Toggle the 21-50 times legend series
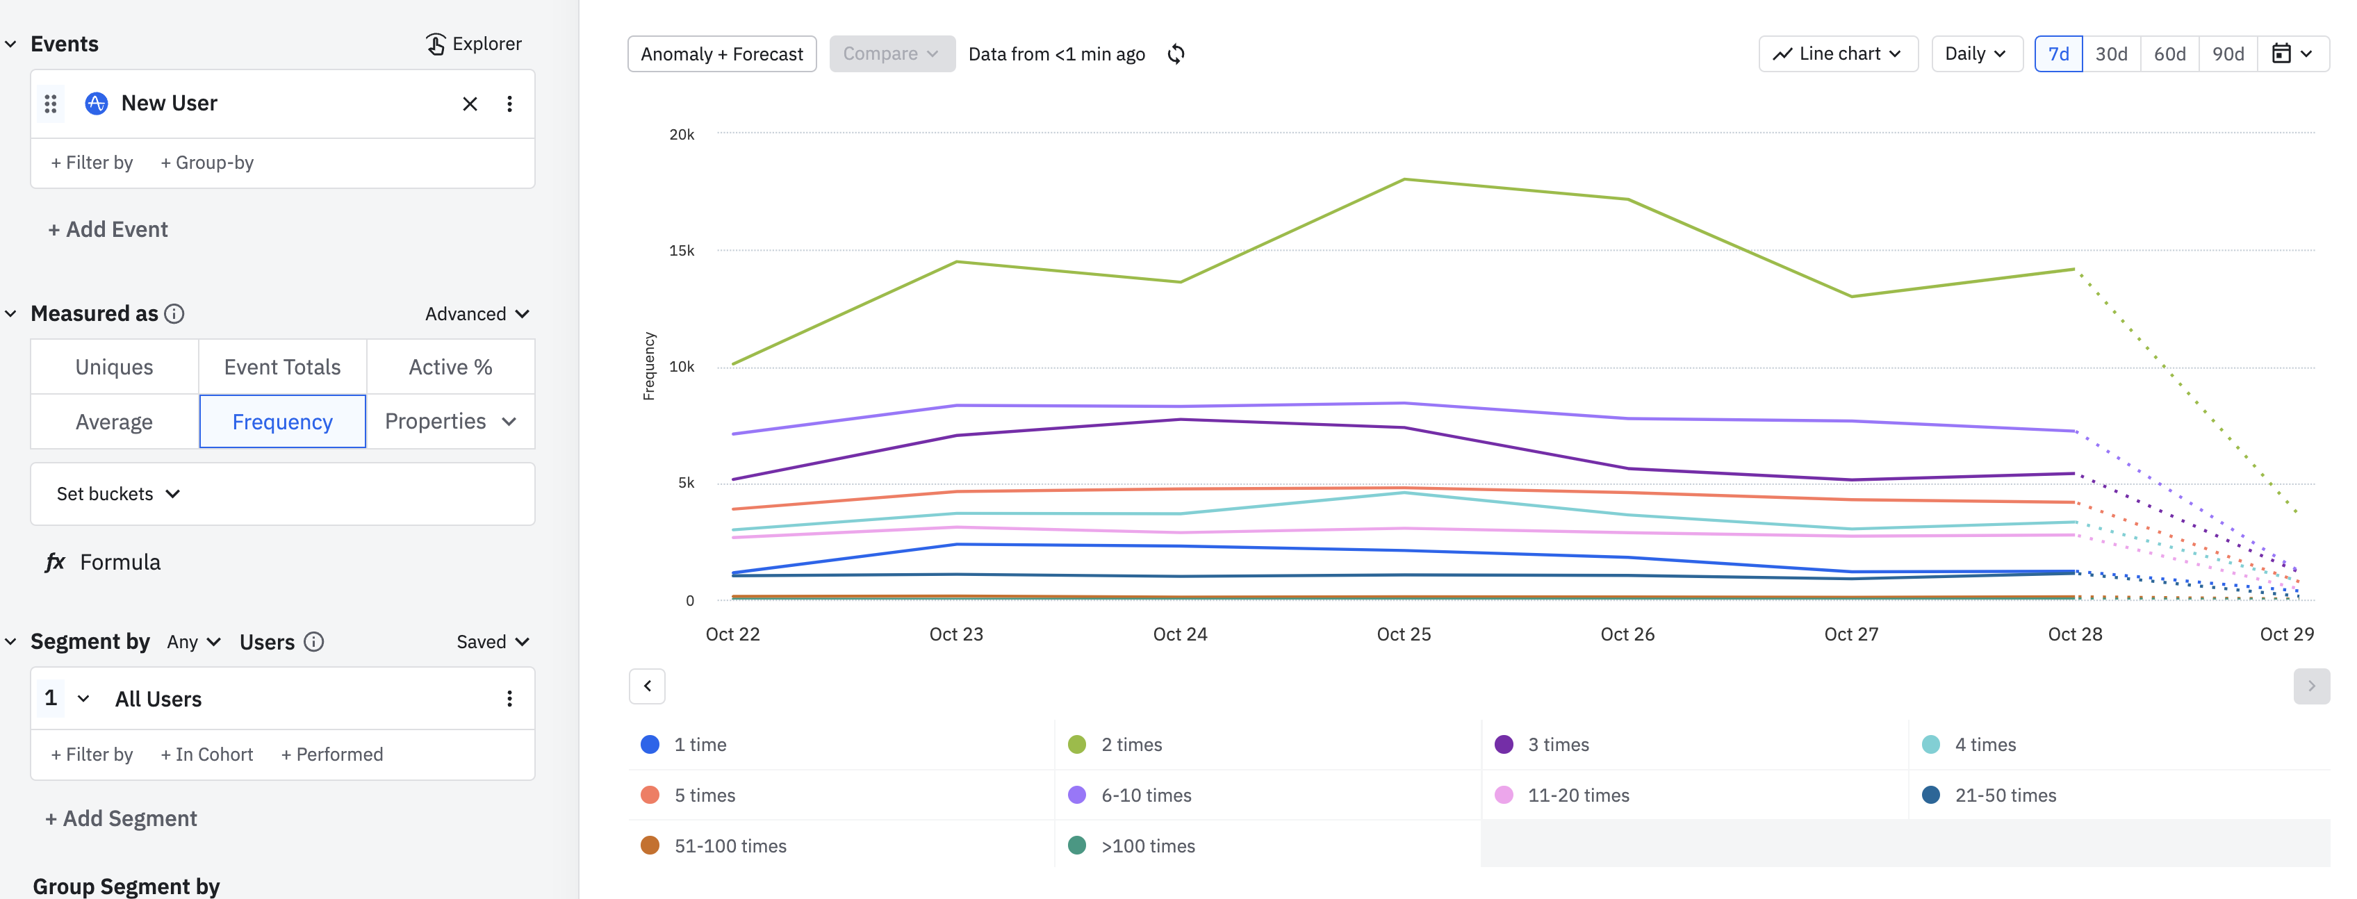The width and height of the screenshot is (2357, 899). 2005,795
